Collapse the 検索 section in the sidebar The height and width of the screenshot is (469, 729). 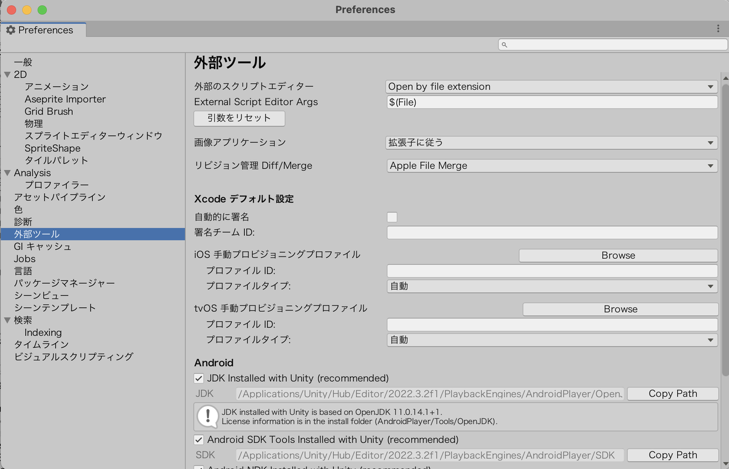(7, 320)
